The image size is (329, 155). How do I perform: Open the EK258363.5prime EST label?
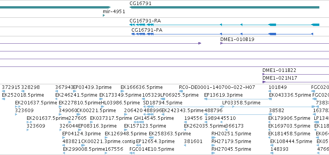(x=170, y=134)
